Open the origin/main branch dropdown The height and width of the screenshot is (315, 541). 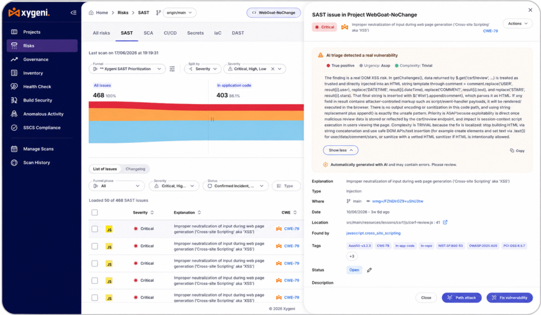(x=180, y=13)
